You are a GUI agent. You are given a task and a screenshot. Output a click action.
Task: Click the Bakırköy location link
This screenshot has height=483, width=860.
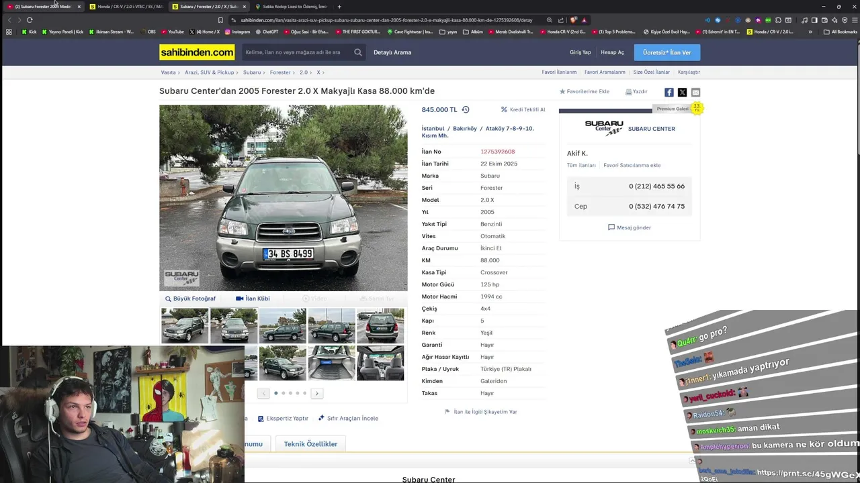(465, 128)
